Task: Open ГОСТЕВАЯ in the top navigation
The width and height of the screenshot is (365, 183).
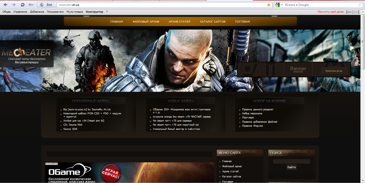Action: point(242,21)
